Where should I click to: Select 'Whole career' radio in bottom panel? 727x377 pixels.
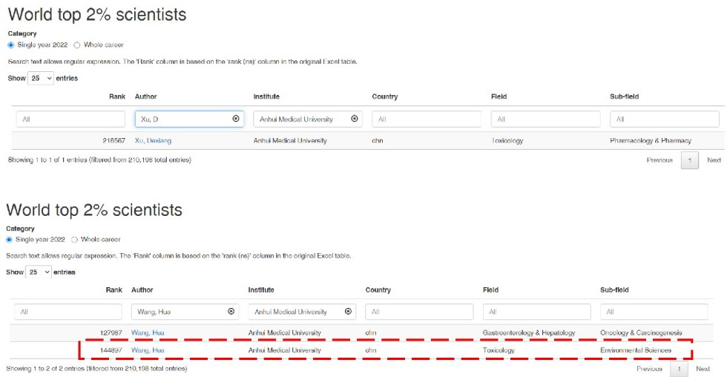coord(74,240)
